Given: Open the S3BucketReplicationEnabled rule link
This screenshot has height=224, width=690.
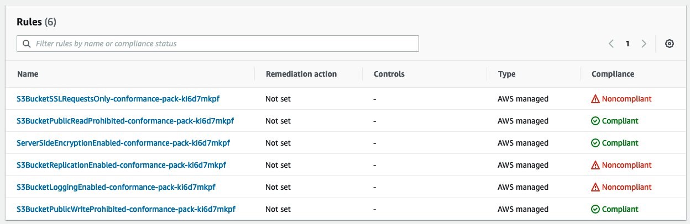Looking at the screenshot, I should click(x=122, y=165).
